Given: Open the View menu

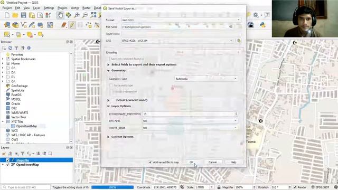Looking at the screenshot, I should (x=26, y=8).
